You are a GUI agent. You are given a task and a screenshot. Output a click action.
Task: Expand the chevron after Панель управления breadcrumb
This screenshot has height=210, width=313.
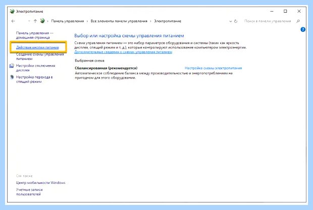(87, 21)
